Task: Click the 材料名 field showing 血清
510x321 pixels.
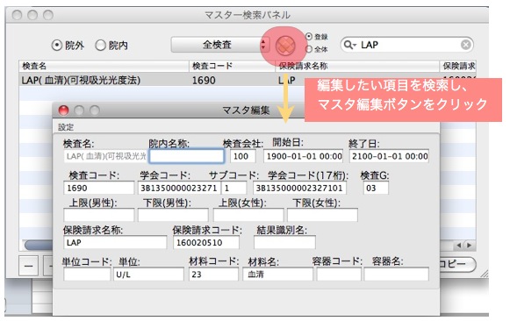Action: 277,275
